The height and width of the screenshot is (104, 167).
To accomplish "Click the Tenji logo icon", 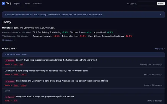I will click(x=4, y=4).
